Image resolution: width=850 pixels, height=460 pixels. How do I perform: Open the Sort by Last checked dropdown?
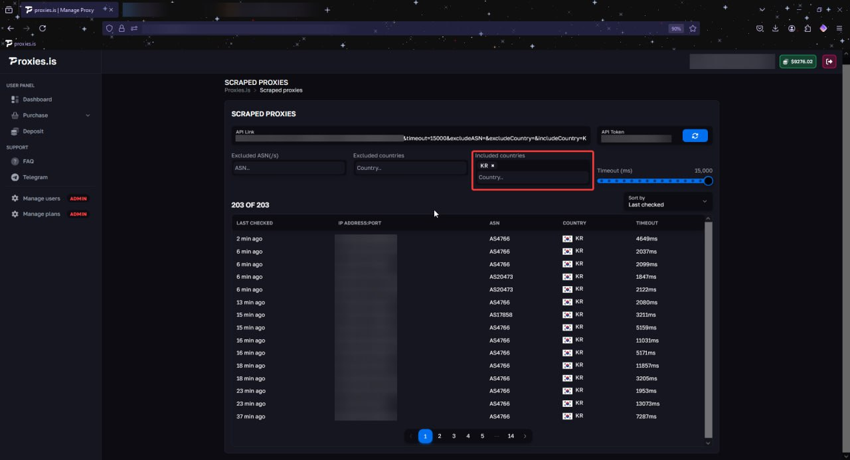668,201
